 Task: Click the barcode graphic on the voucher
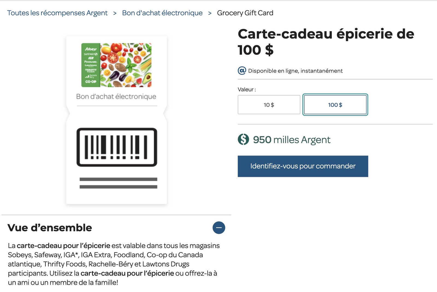[x=117, y=147]
